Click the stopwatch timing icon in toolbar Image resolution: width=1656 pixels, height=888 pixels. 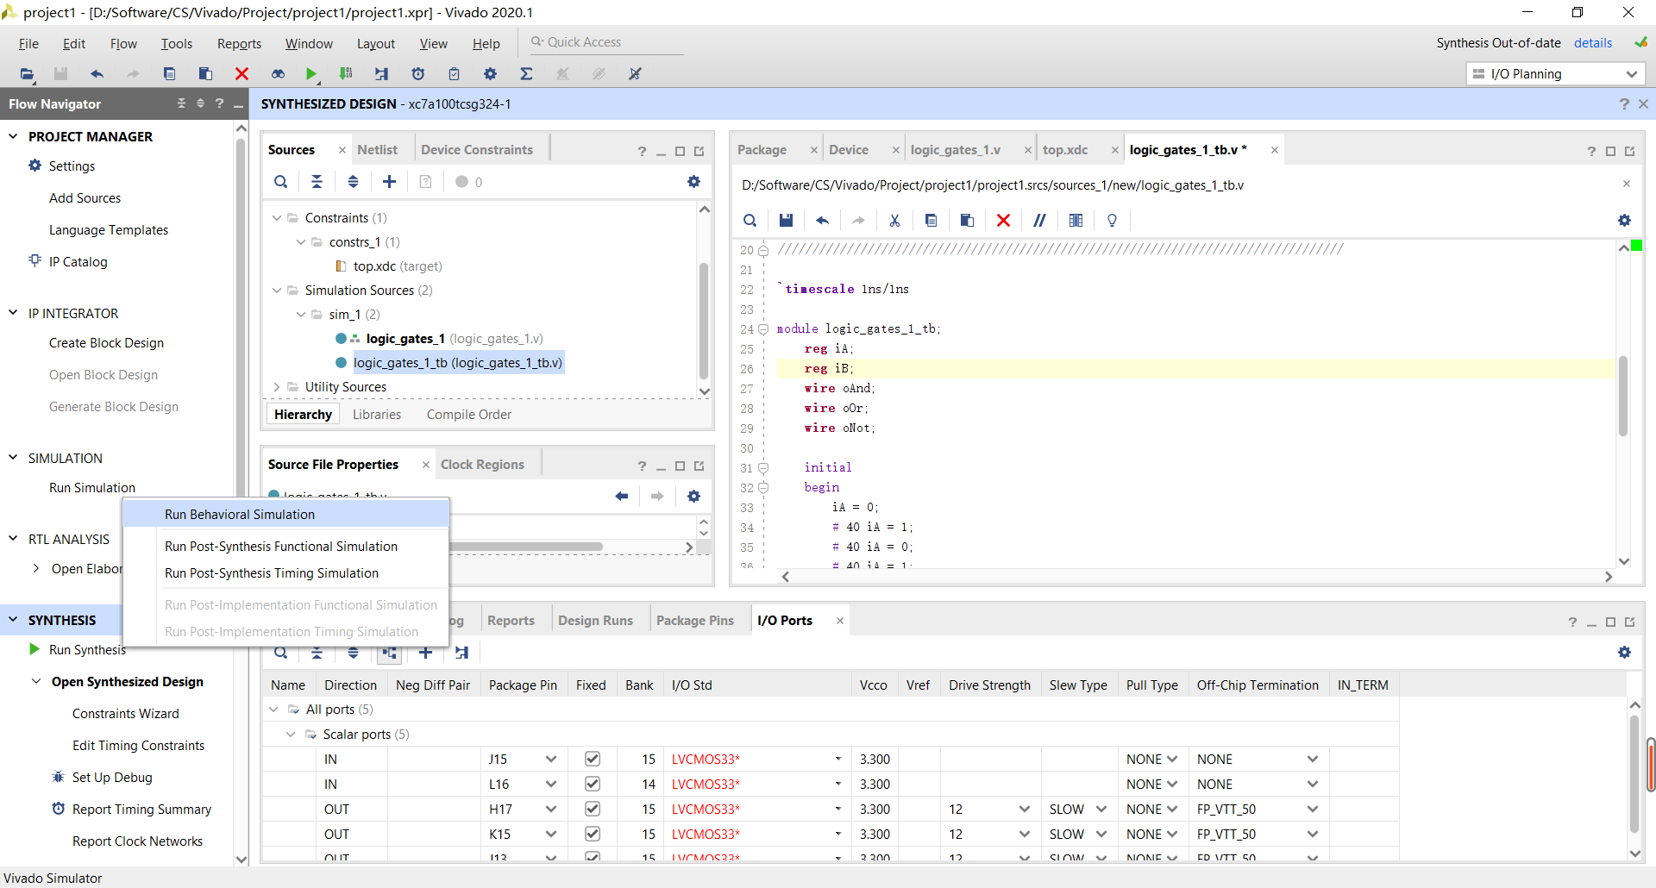click(418, 74)
